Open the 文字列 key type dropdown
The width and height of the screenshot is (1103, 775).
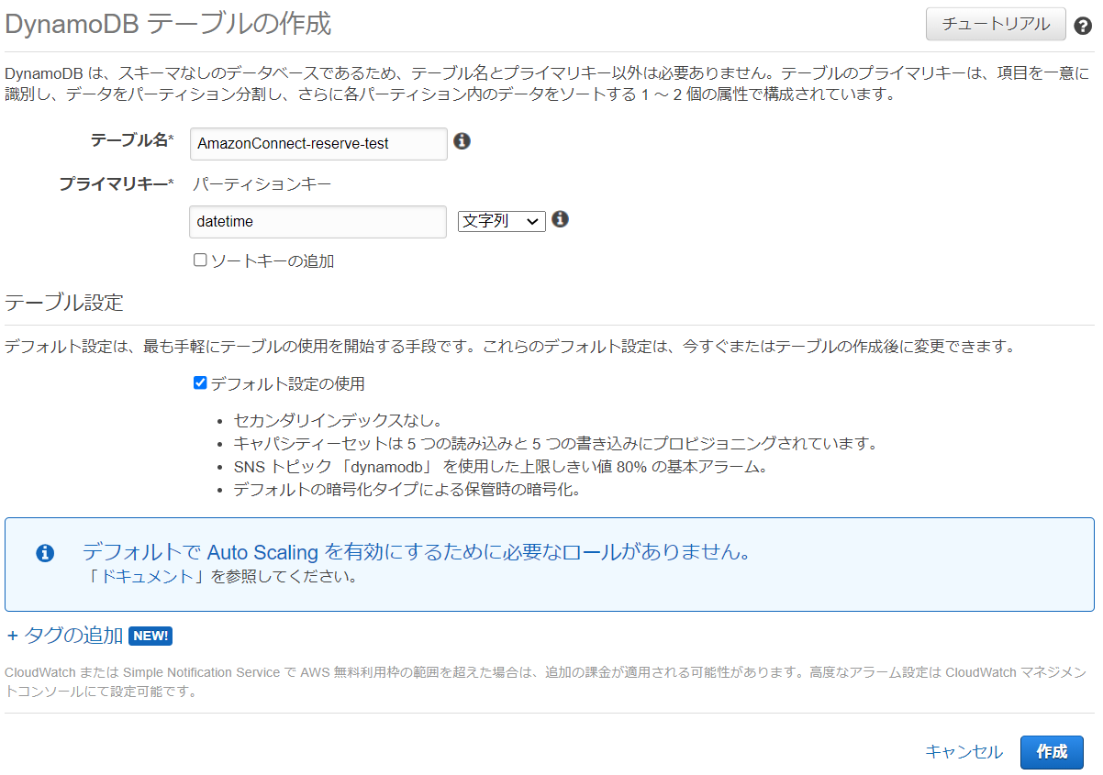coord(501,221)
